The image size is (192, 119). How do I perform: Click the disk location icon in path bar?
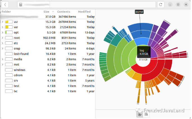click(x=21, y=5)
